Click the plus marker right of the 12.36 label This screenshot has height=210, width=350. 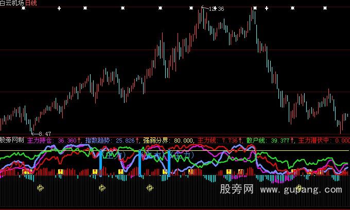pyautogui.click(x=267, y=8)
